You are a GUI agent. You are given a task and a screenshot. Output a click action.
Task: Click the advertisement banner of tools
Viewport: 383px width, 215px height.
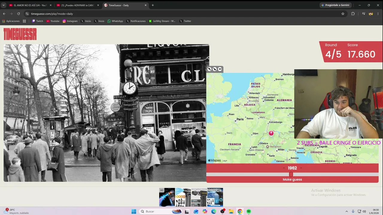tap(191, 197)
